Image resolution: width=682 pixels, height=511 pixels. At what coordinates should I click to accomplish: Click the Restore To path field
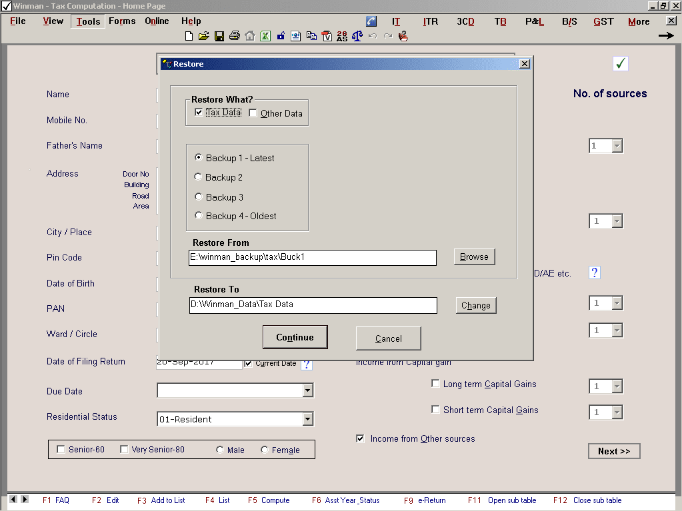(x=313, y=304)
